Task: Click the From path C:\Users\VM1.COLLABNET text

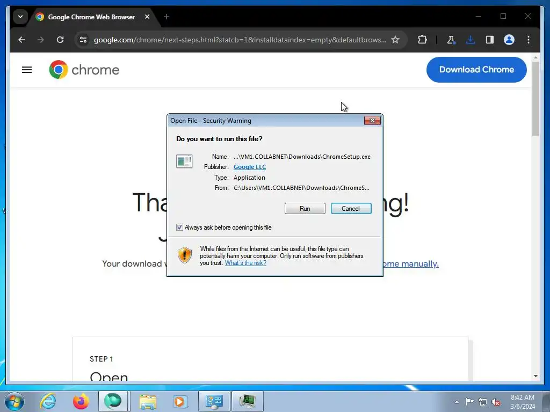Action: pos(301,188)
